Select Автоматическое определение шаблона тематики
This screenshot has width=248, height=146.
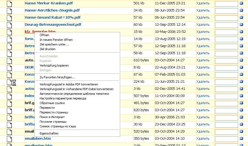(x=74, y=94)
